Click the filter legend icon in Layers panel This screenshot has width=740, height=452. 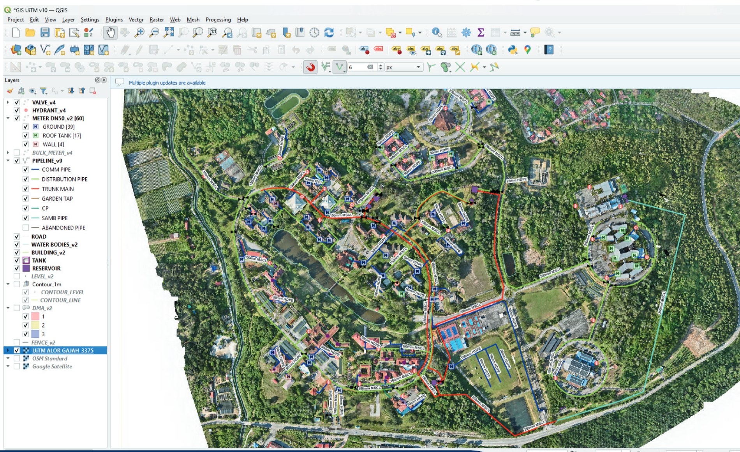(x=44, y=91)
